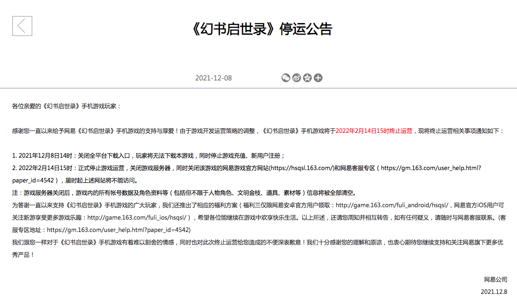The height and width of the screenshot is (303, 517).
Task: Open the https://hsqsl.163.com/ official site URL
Action: (x=301, y=168)
